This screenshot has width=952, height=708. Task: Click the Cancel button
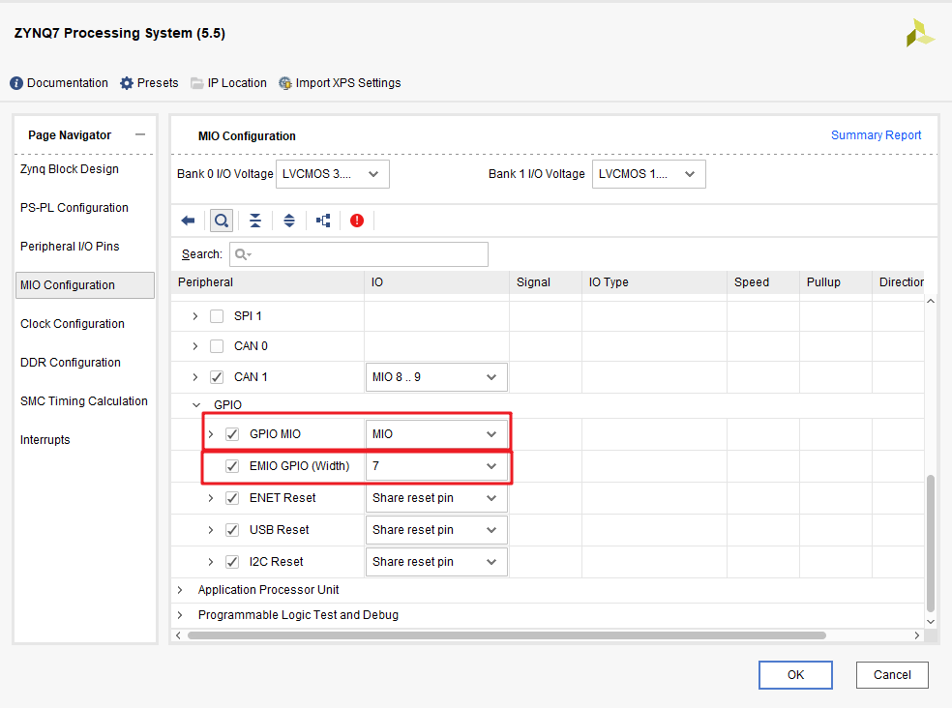pos(892,675)
